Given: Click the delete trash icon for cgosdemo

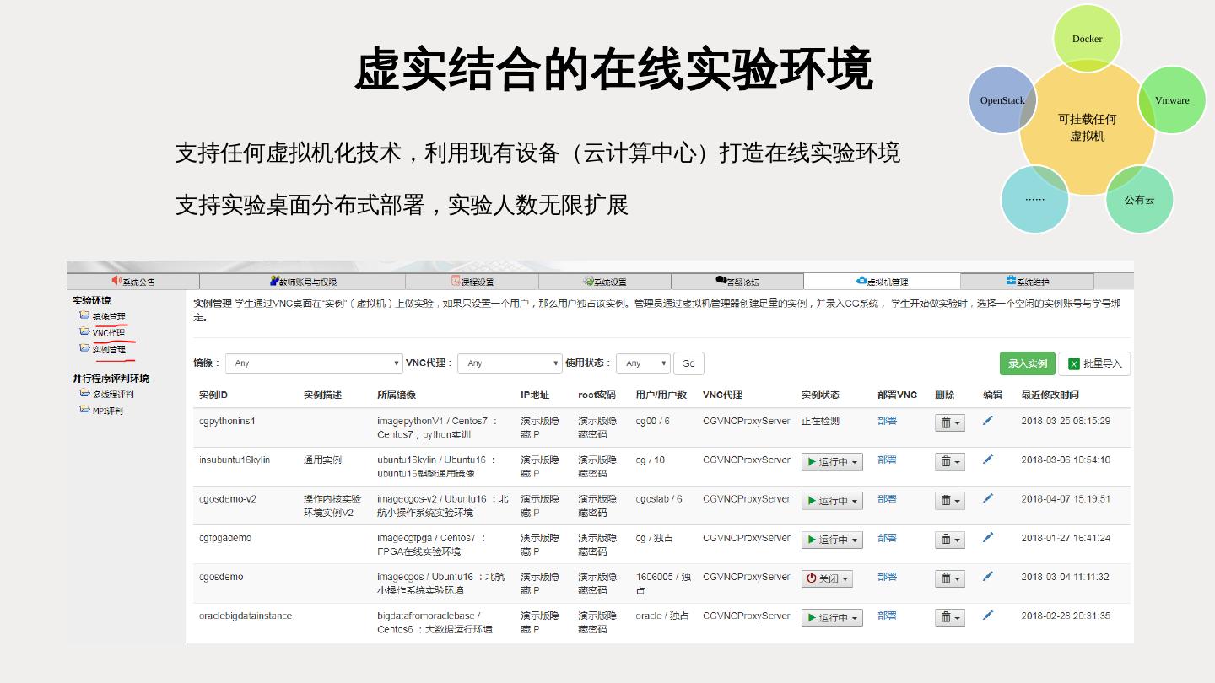Looking at the screenshot, I should (949, 579).
